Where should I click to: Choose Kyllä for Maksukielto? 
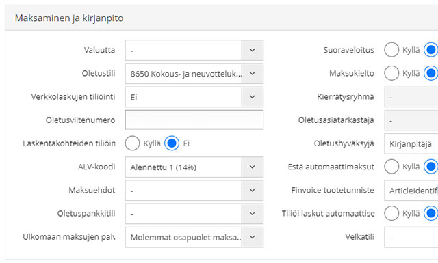391,73
